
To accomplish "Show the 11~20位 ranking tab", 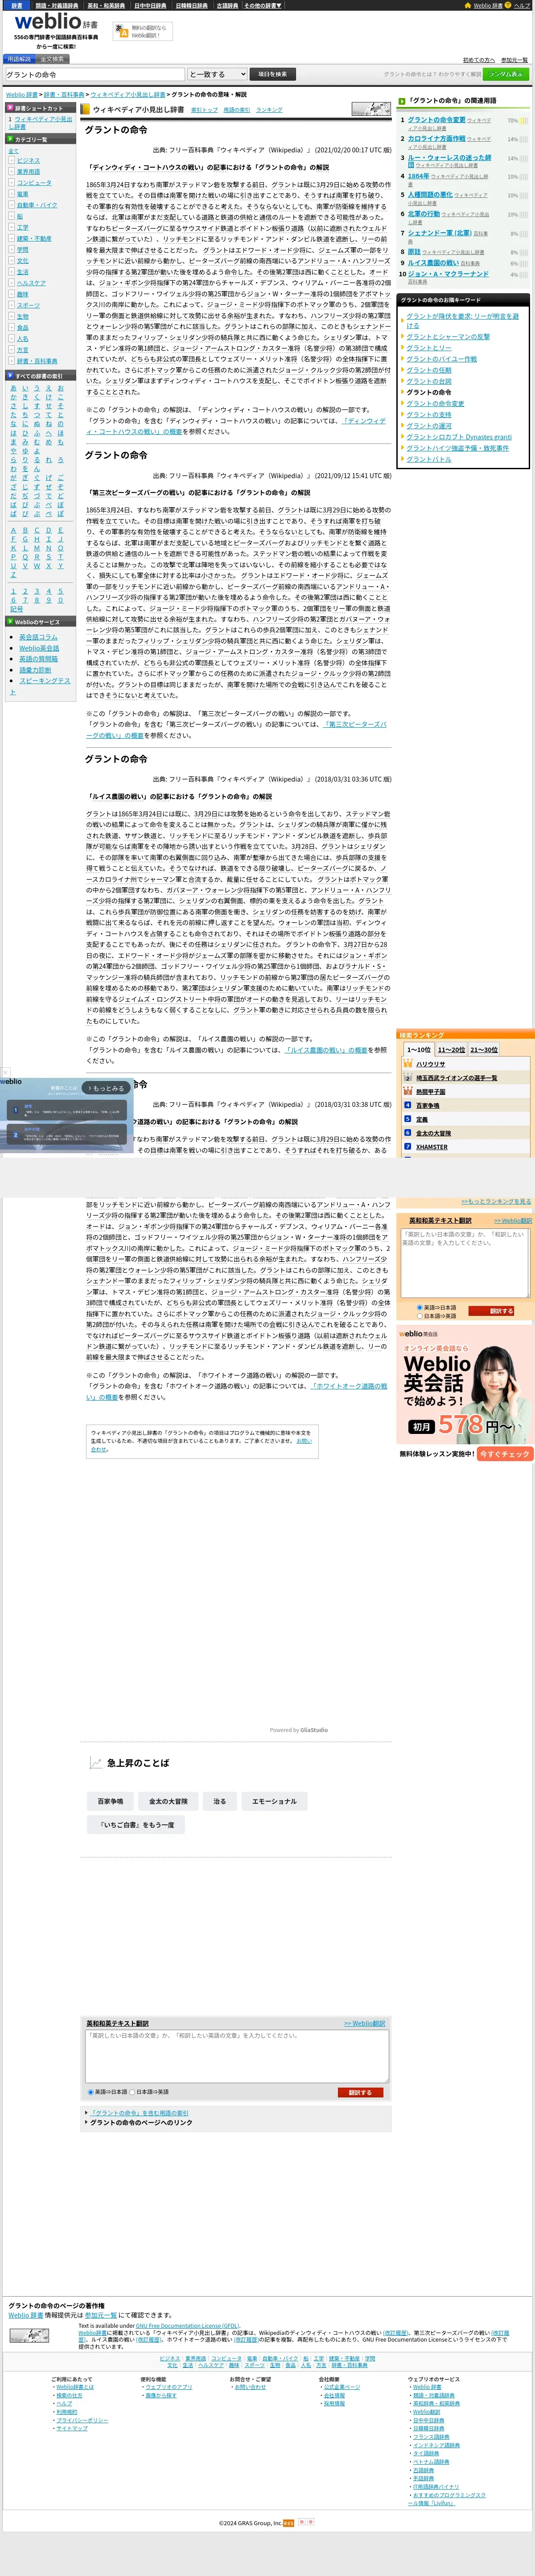I will pos(451,1049).
